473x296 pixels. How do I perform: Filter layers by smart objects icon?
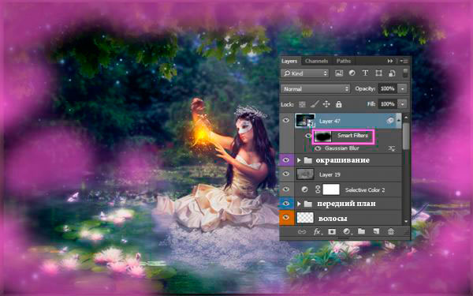point(392,73)
